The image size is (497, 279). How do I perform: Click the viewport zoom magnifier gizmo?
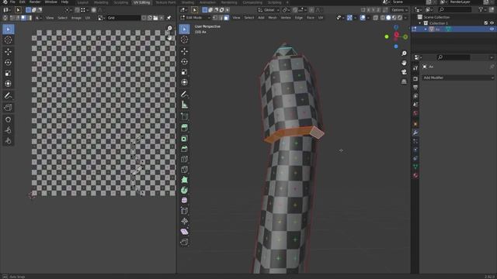tap(404, 53)
